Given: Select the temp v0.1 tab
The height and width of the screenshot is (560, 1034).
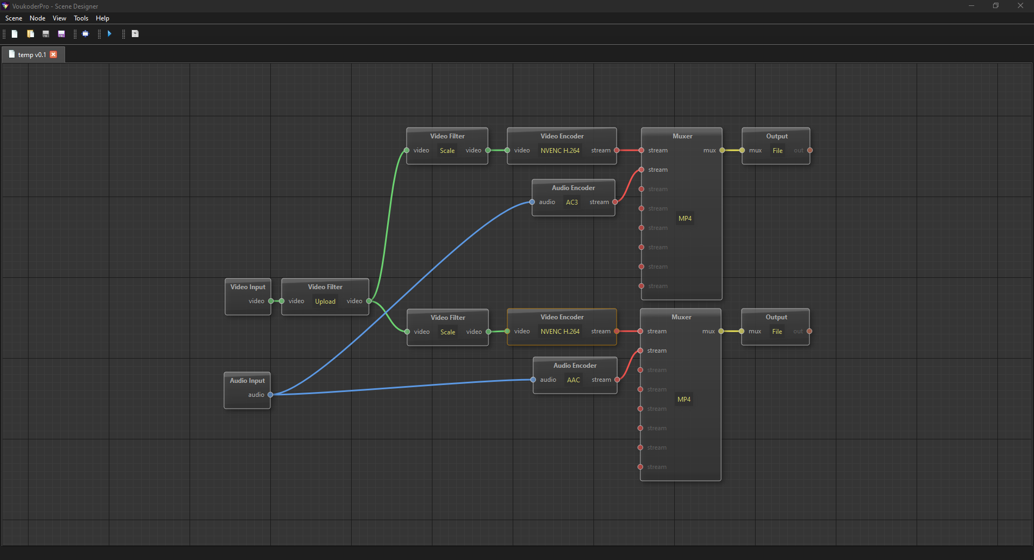Looking at the screenshot, I should pos(32,55).
